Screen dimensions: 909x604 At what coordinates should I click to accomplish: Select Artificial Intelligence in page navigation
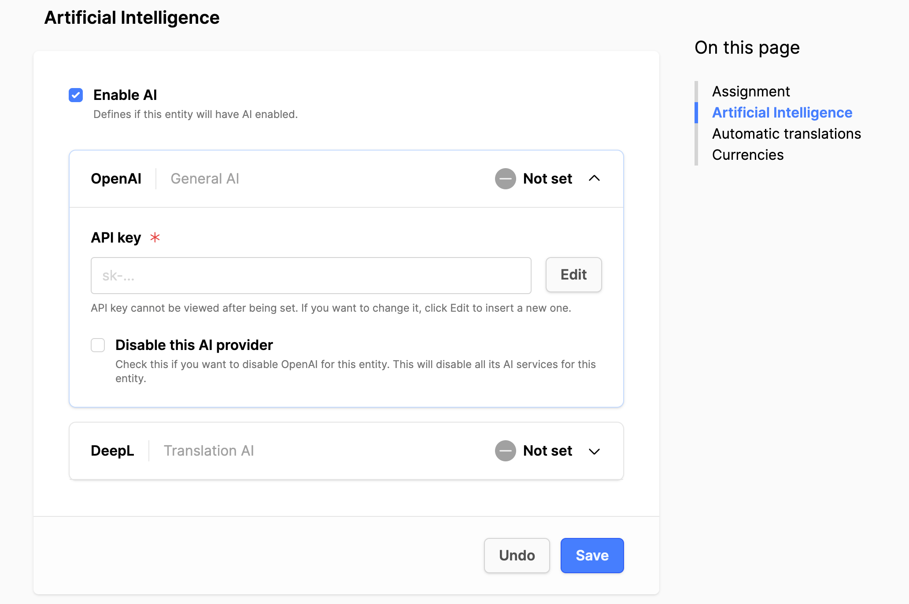click(782, 113)
